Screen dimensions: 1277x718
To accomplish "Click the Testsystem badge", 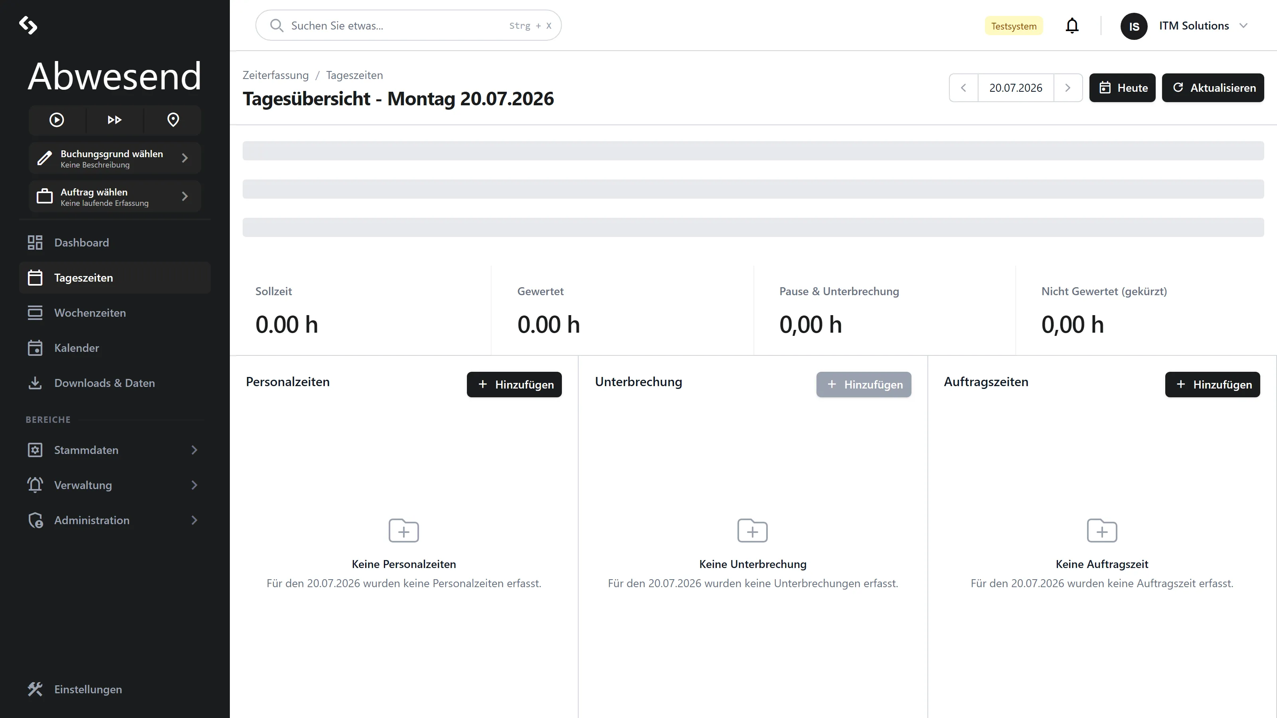I will 1014,26.
